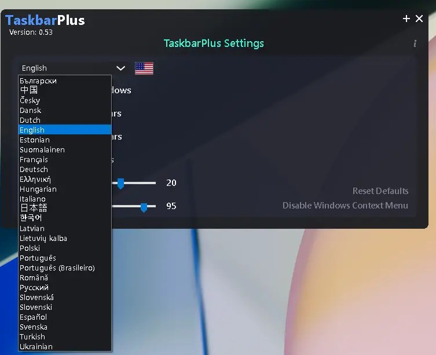Switch language to Русский
436x355 pixels.
click(65, 287)
